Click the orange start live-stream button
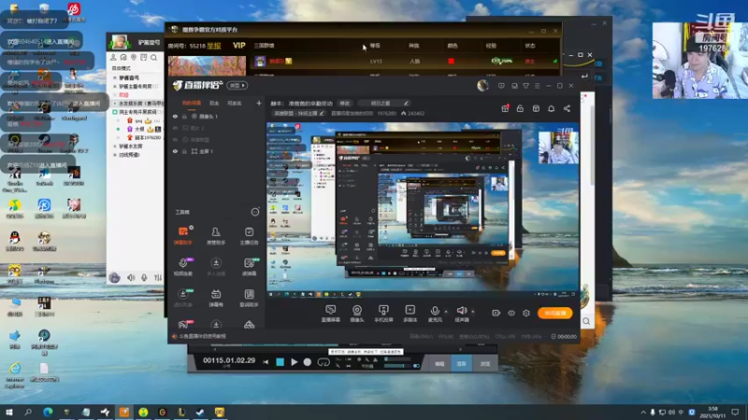748x420 pixels. (554, 313)
